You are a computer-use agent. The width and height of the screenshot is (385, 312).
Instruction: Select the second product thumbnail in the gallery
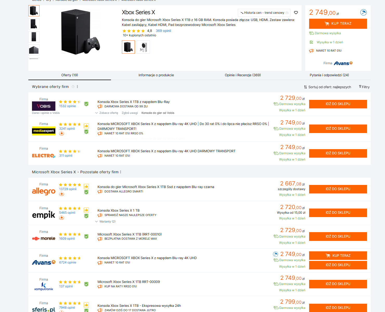(x=34, y=24)
